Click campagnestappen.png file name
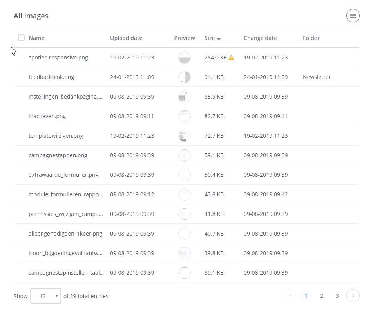 (x=58, y=155)
